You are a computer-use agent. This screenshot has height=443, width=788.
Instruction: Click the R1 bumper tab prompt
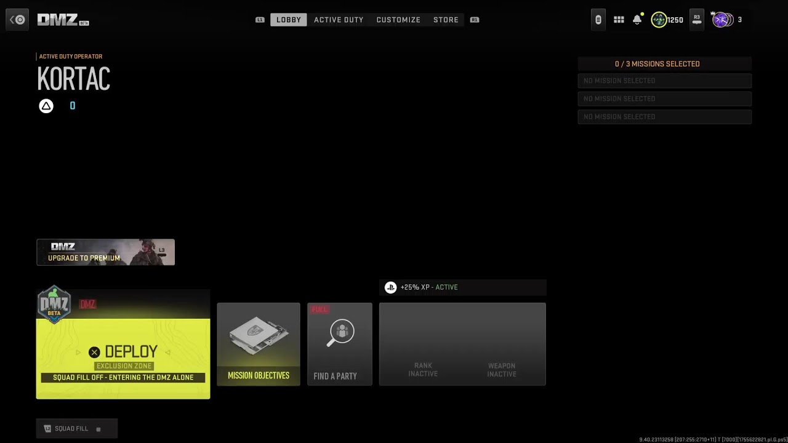pos(475,20)
